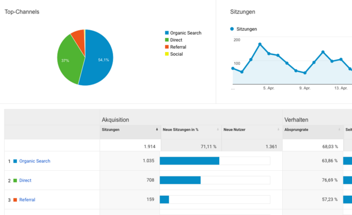Click the Organic Search sessions bar

coord(190,161)
